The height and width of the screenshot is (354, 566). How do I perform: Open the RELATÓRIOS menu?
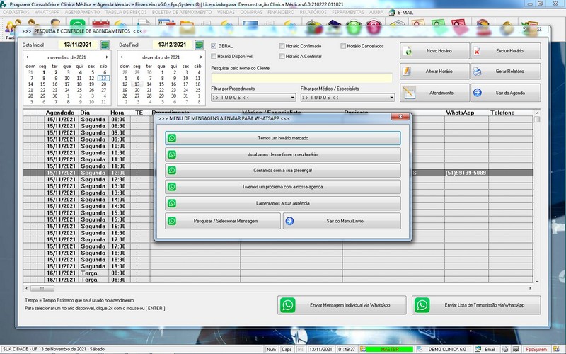coord(313,12)
